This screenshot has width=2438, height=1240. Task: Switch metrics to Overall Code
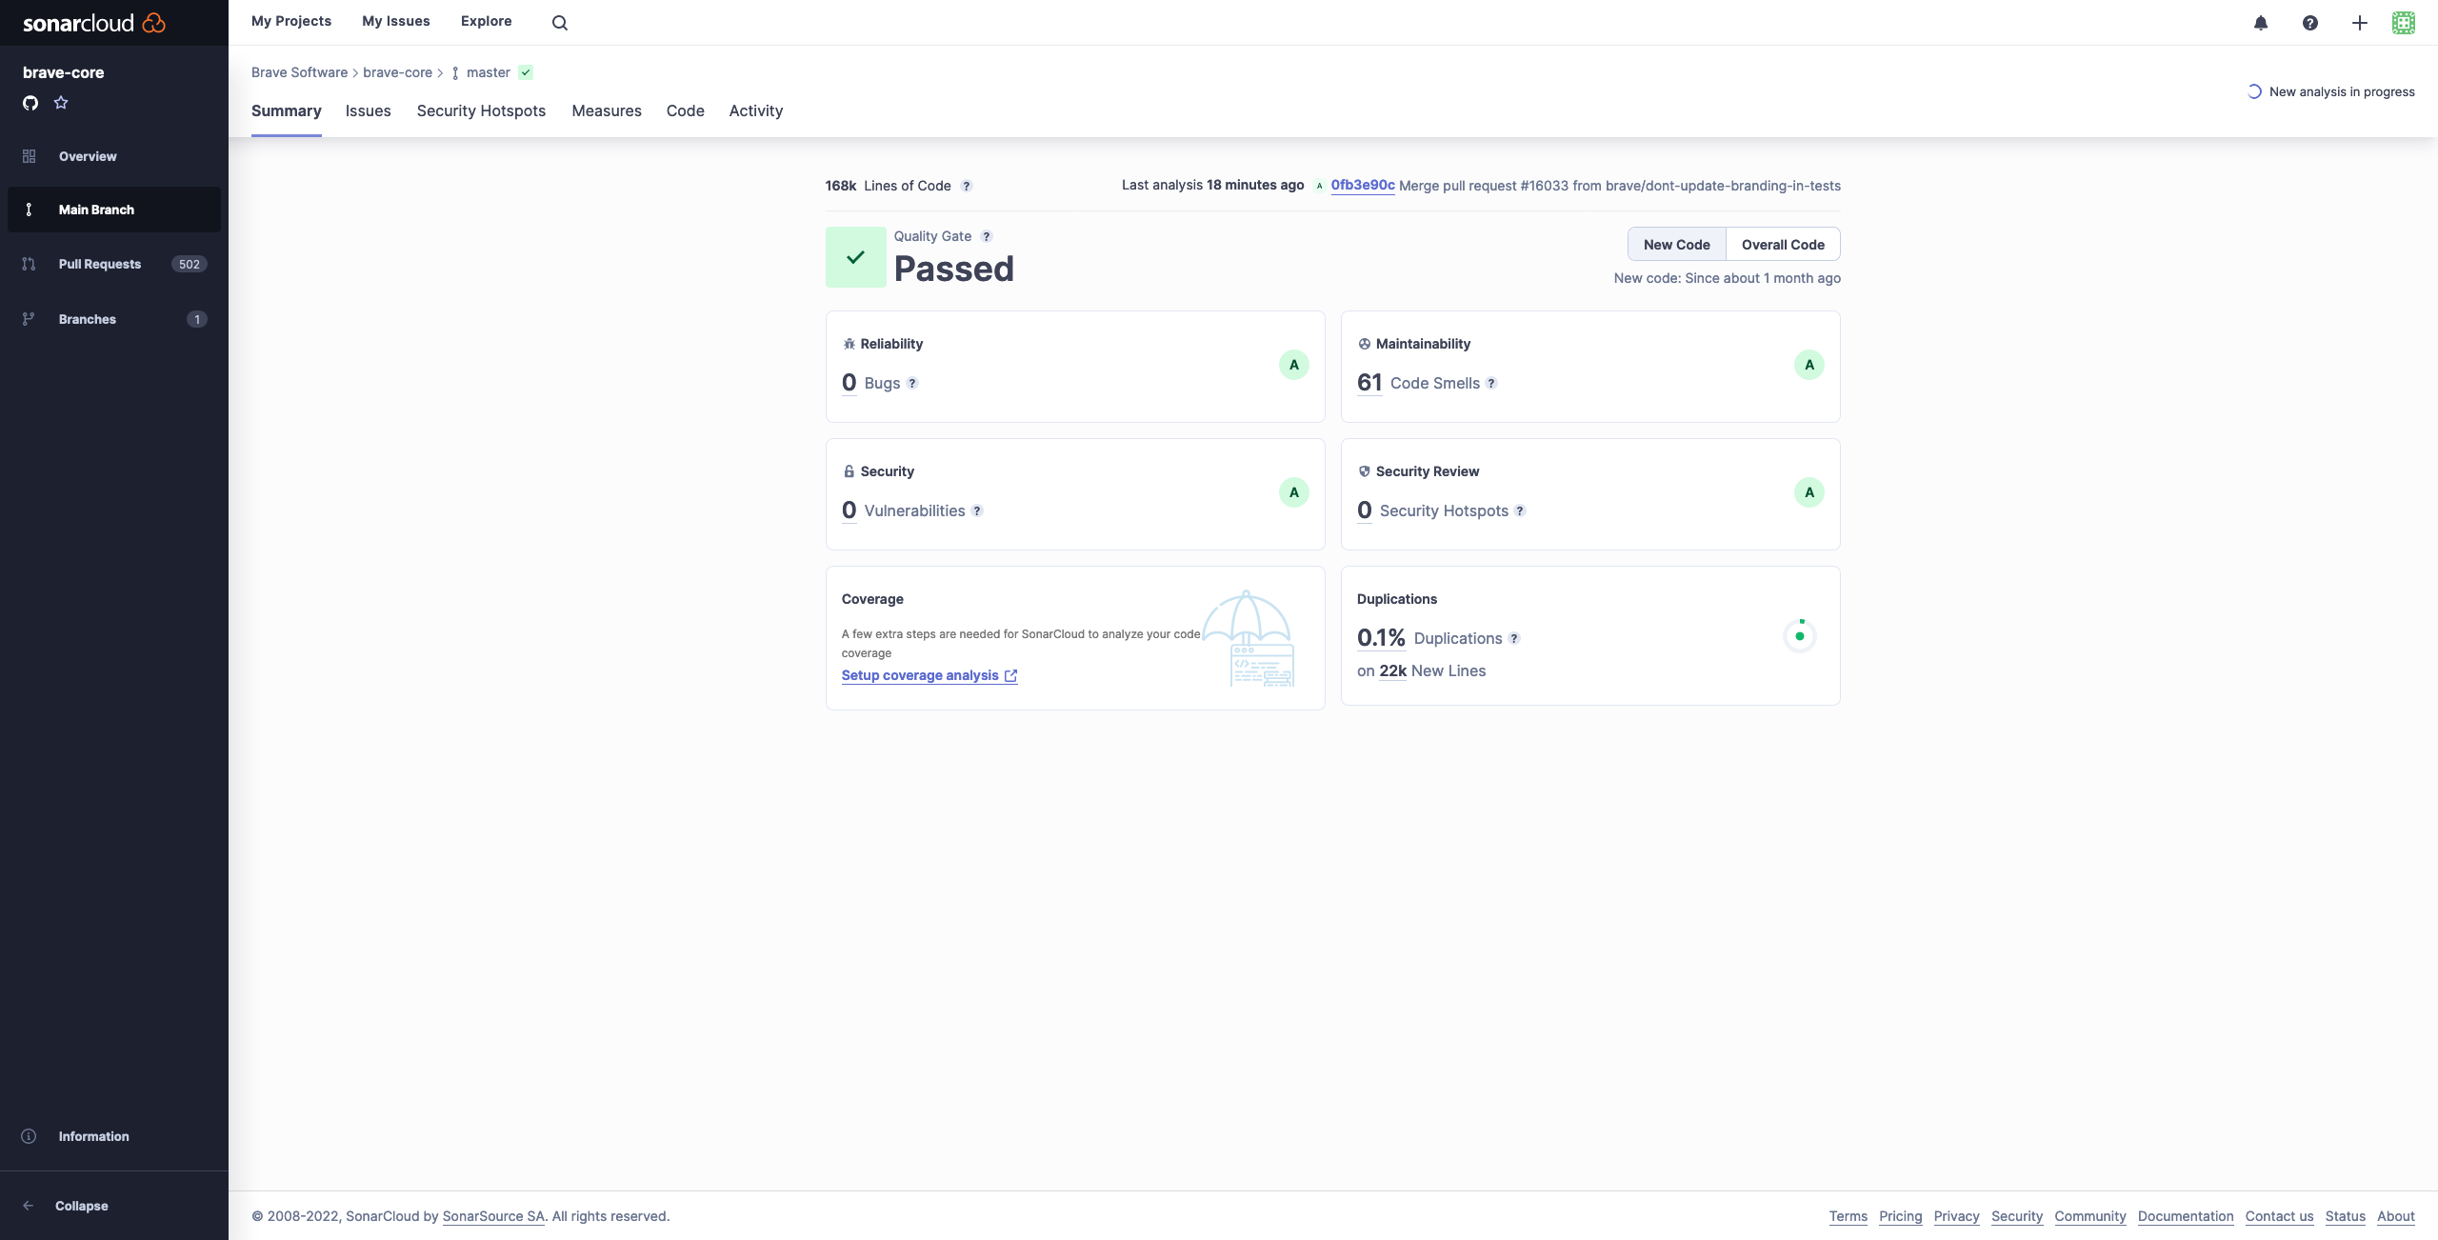tap(1782, 244)
